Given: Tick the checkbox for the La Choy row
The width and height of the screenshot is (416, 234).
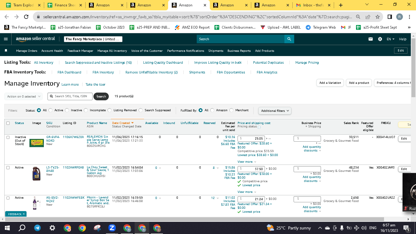Looking at the screenshot, I should (8, 168).
